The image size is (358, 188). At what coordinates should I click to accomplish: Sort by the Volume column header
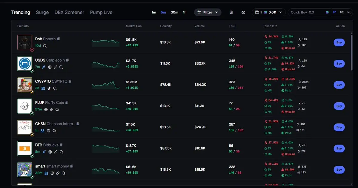tap(199, 26)
